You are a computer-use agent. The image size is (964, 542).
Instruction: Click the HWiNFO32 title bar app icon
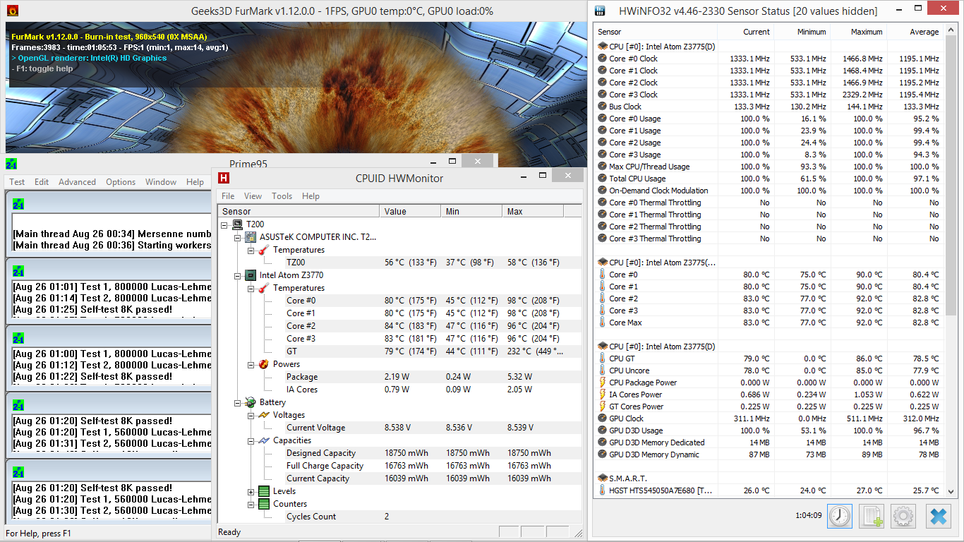[600, 11]
